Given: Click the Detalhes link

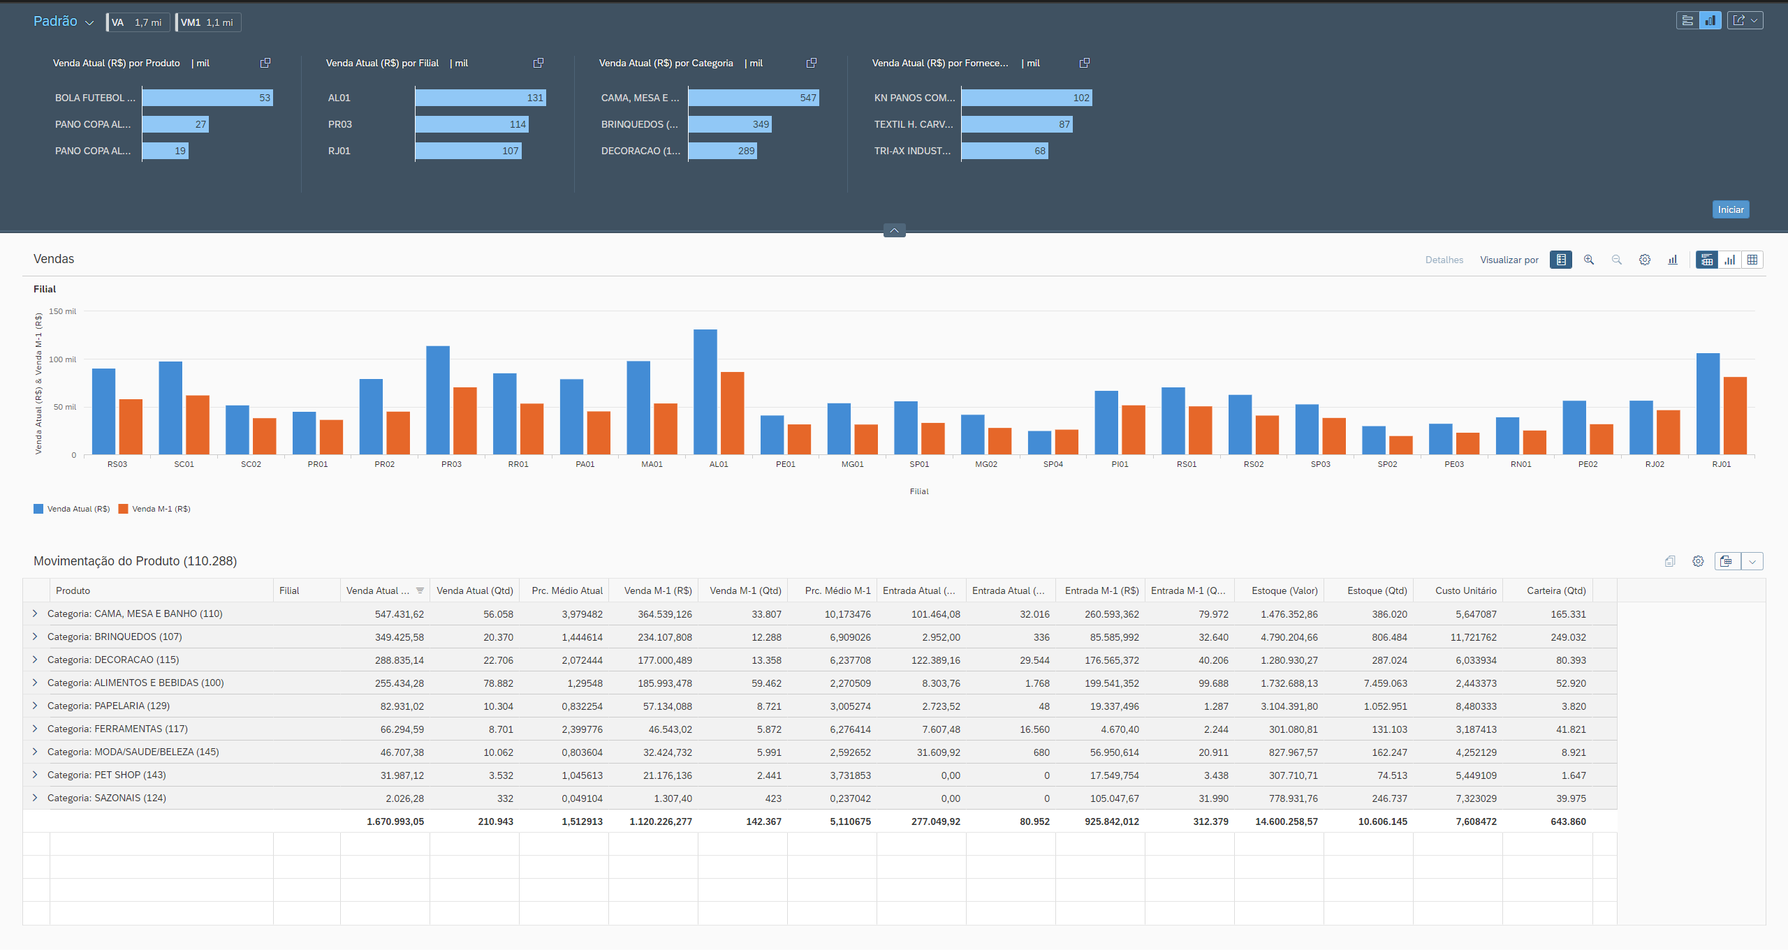Looking at the screenshot, I should tap(1444, 260).
